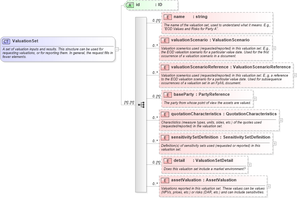Click the 0..[1] cardinality beside detail
297x199 pixels.
coord(156,162)
